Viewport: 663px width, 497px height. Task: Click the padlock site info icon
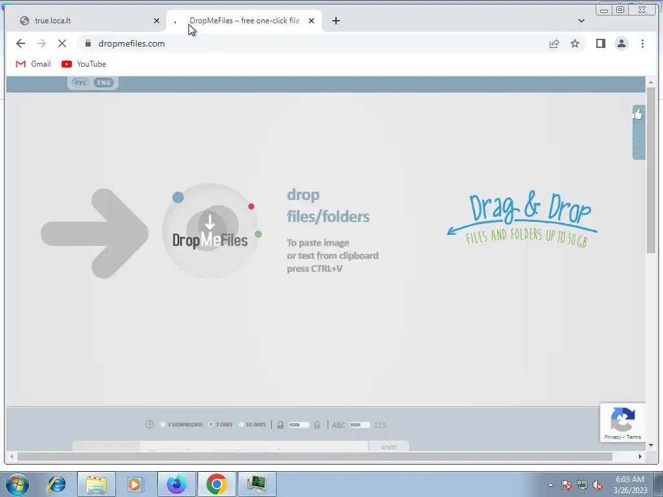(88, 43)
